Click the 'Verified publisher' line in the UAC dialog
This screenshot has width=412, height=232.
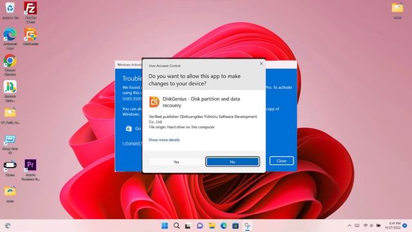[x=203, y=119]
